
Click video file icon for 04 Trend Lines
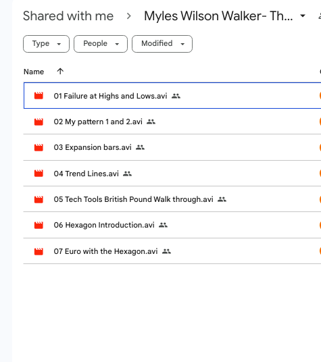pyautogui.click(x=39, y=174)
